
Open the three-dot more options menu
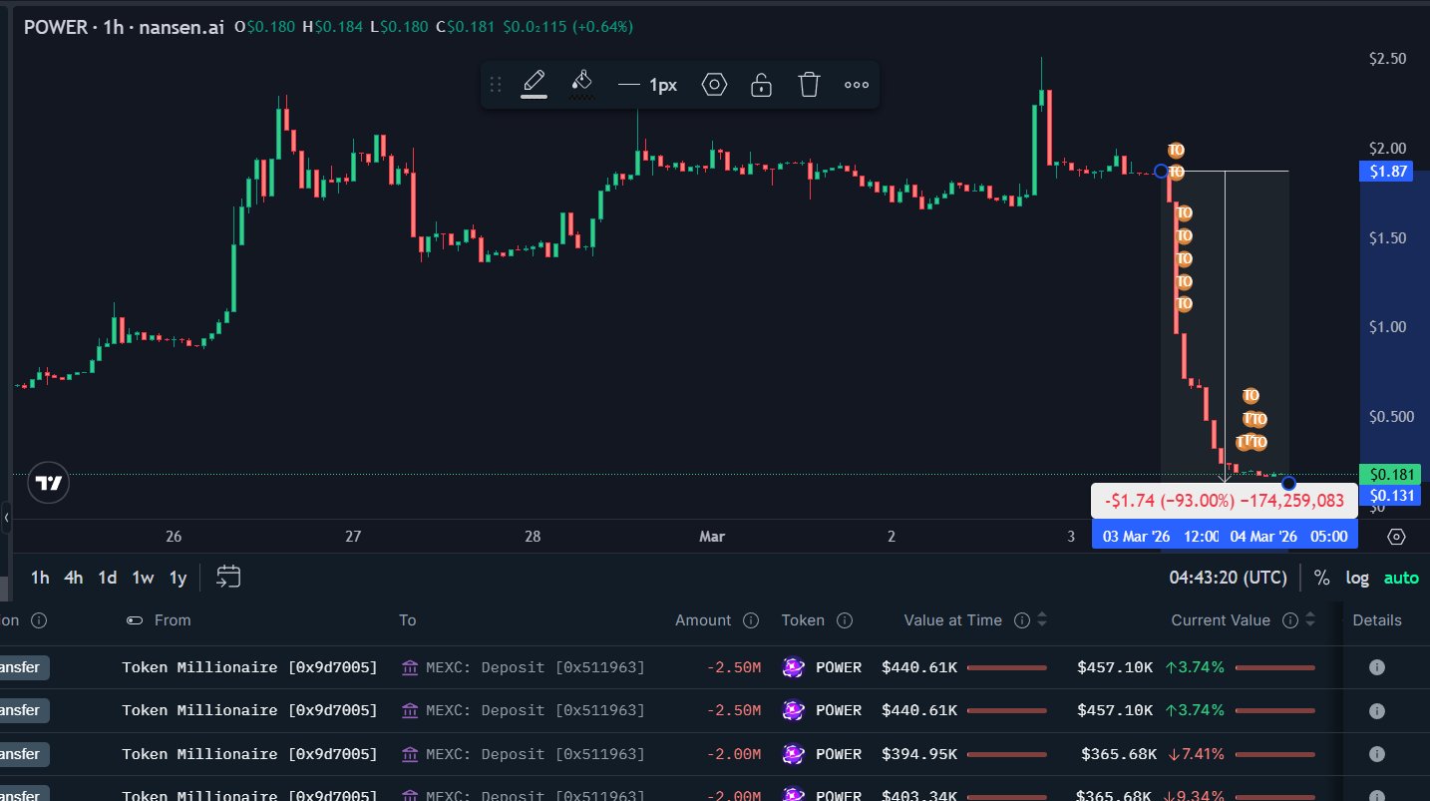click(x=857, y=85)
